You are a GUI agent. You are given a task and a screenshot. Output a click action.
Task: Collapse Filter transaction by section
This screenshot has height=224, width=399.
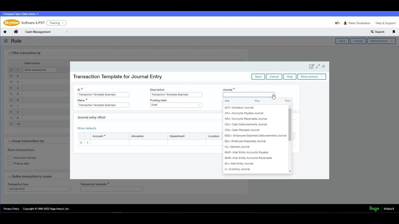(9, 53)
